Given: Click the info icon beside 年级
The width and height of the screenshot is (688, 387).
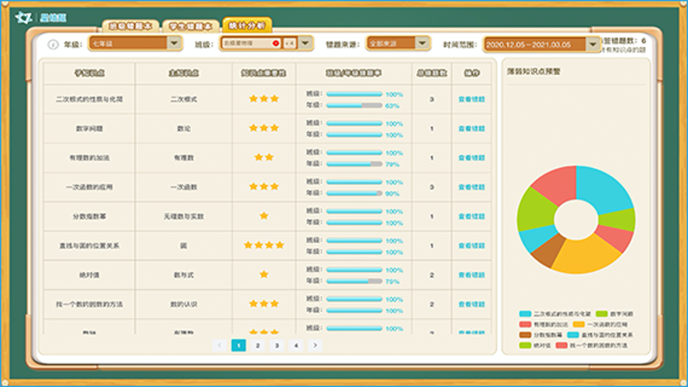Looking at the screenshot, I should pos(53,45).
